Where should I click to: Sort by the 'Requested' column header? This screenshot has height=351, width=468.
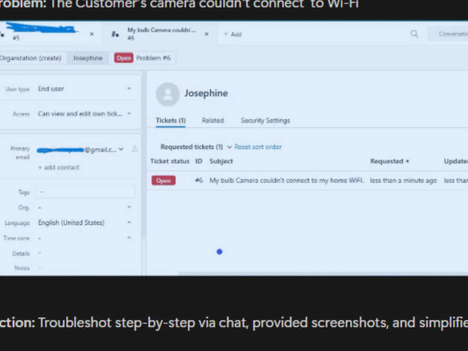pyautogui.click(x=389, y=161)
